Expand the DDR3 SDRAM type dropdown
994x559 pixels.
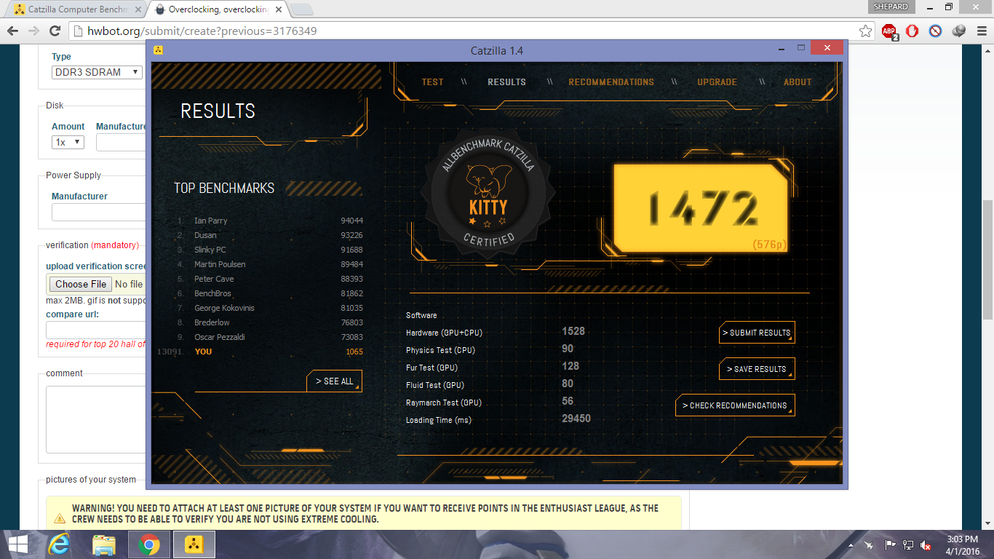click(97, 72)
